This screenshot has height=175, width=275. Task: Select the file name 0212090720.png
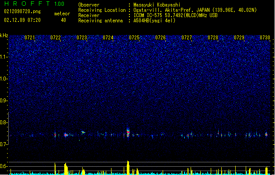tap(22, 11)
